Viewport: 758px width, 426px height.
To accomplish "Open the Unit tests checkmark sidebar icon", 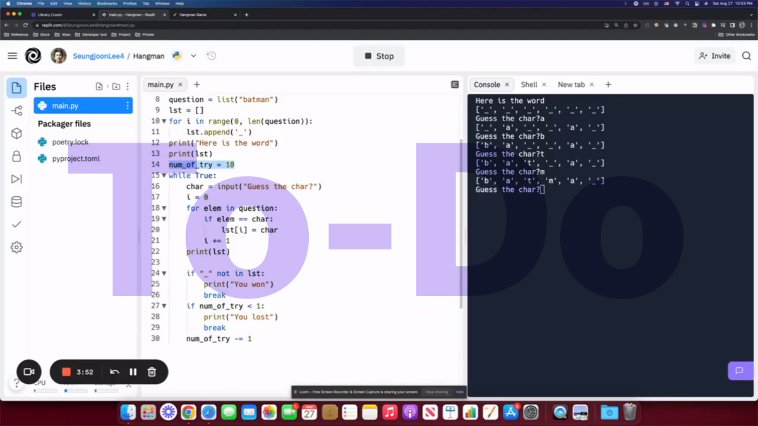I will click(x=17, y=224).
